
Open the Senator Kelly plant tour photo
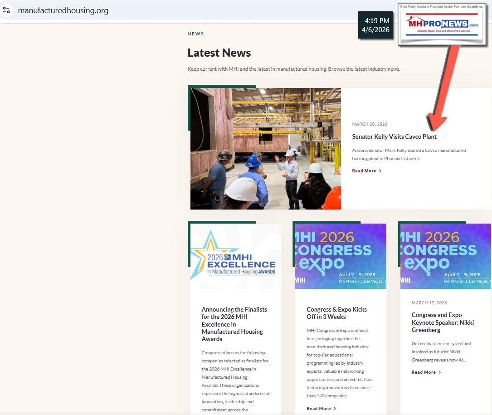(x=265, y=149)
